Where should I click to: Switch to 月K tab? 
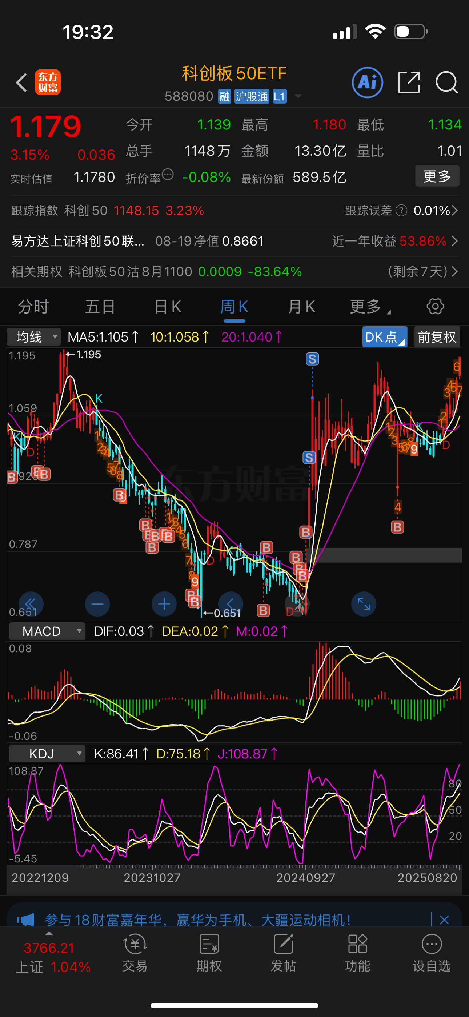click(x=302, y=307)
